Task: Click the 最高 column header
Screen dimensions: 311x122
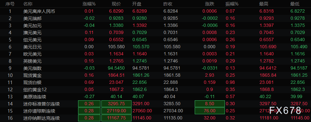Action: [x=264, y=4]
